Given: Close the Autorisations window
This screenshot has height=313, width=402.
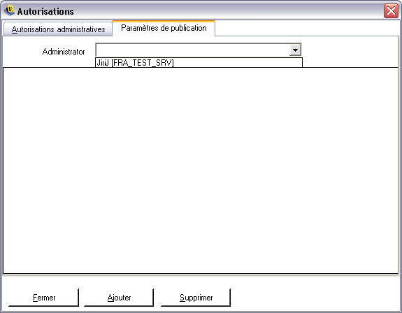Looking at the screenshot, I should click(x=391, y=11).
